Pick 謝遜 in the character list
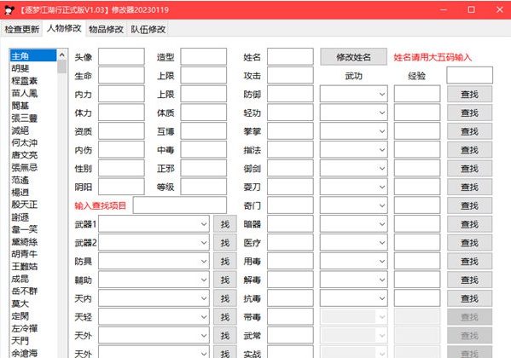The width and height of the screenshot is (511, 358). coord(33,217)
